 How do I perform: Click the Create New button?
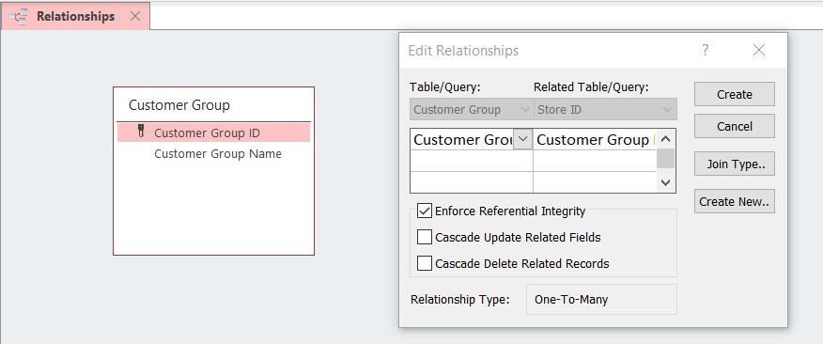pyautogui.click(x=735, y=202)
